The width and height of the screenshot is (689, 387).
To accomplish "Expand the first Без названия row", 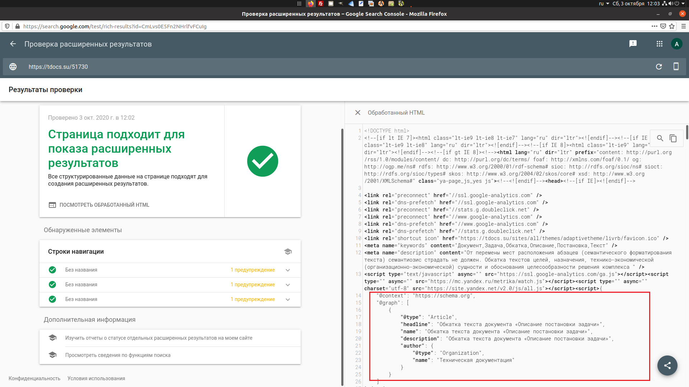I will [x=288, y=270].
